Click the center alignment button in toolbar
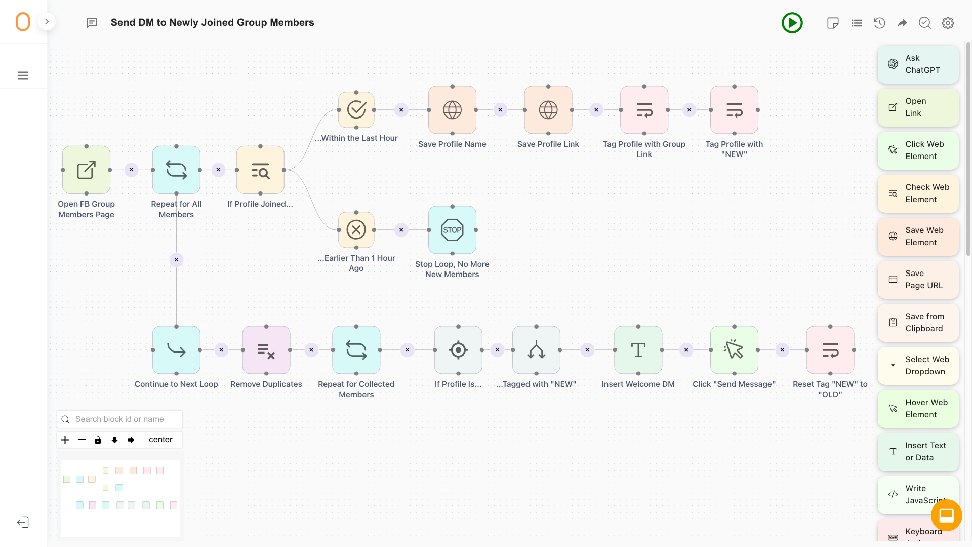The height and width of the screenshot is (547, 972). pyautogui.click(x=160, y=440)
